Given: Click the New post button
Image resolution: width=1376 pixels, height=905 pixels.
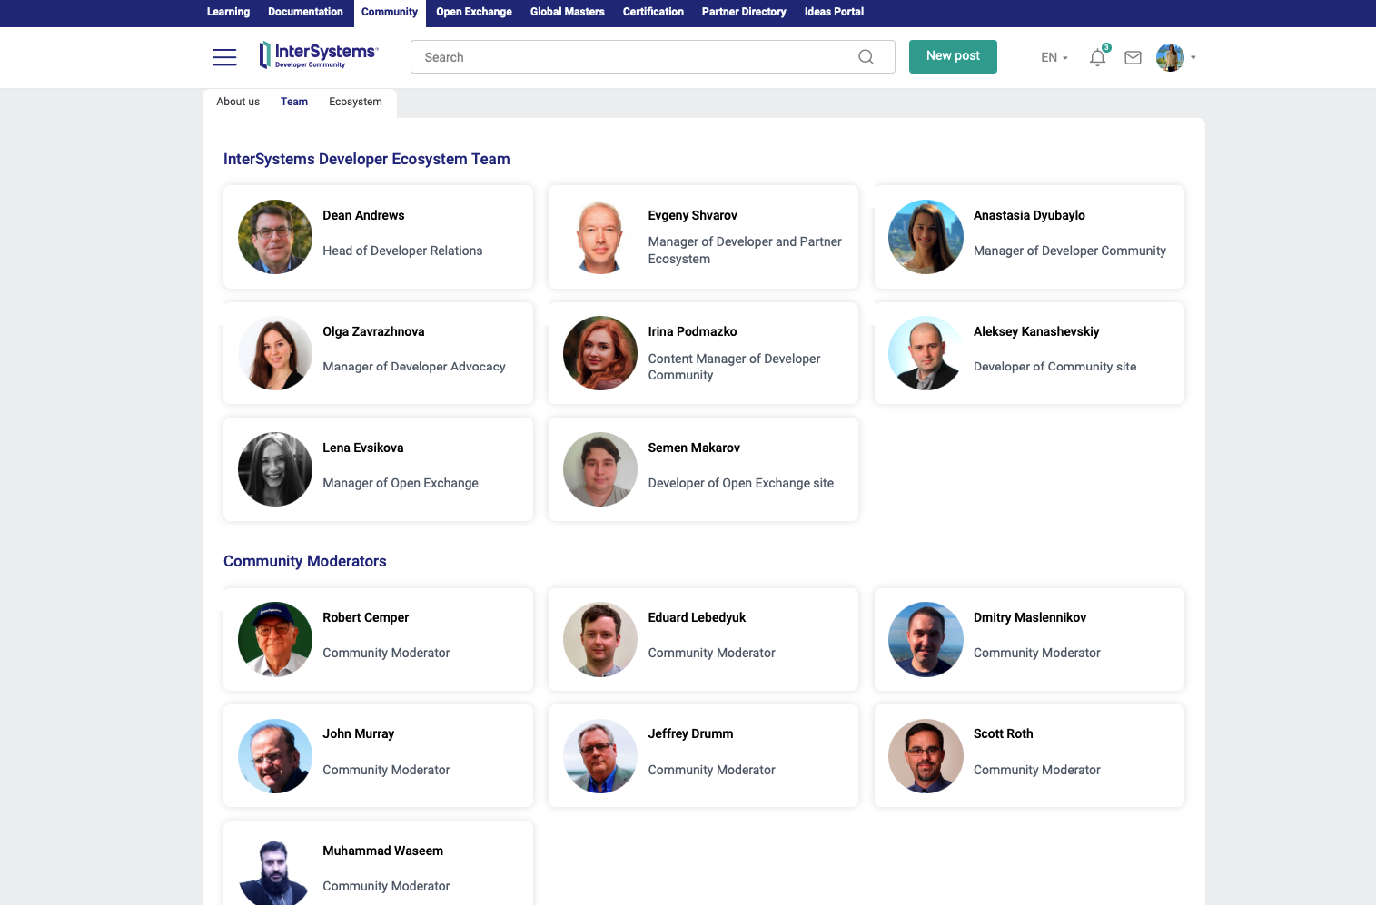Looking at the screenshot, I should coord(953,56).
